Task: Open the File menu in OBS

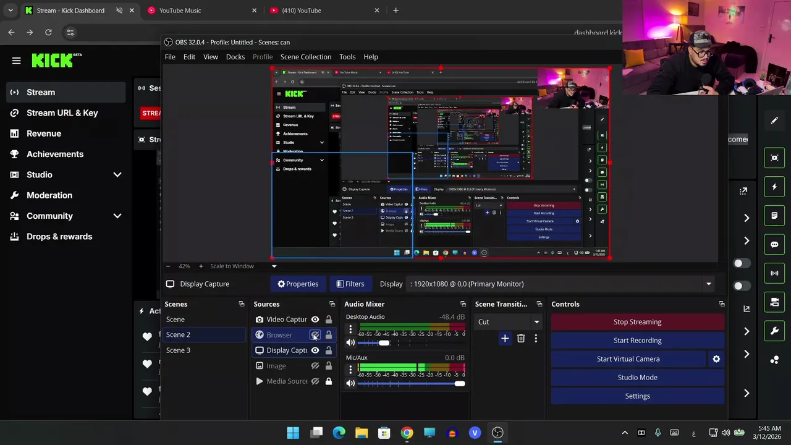Action: point(170,57)
